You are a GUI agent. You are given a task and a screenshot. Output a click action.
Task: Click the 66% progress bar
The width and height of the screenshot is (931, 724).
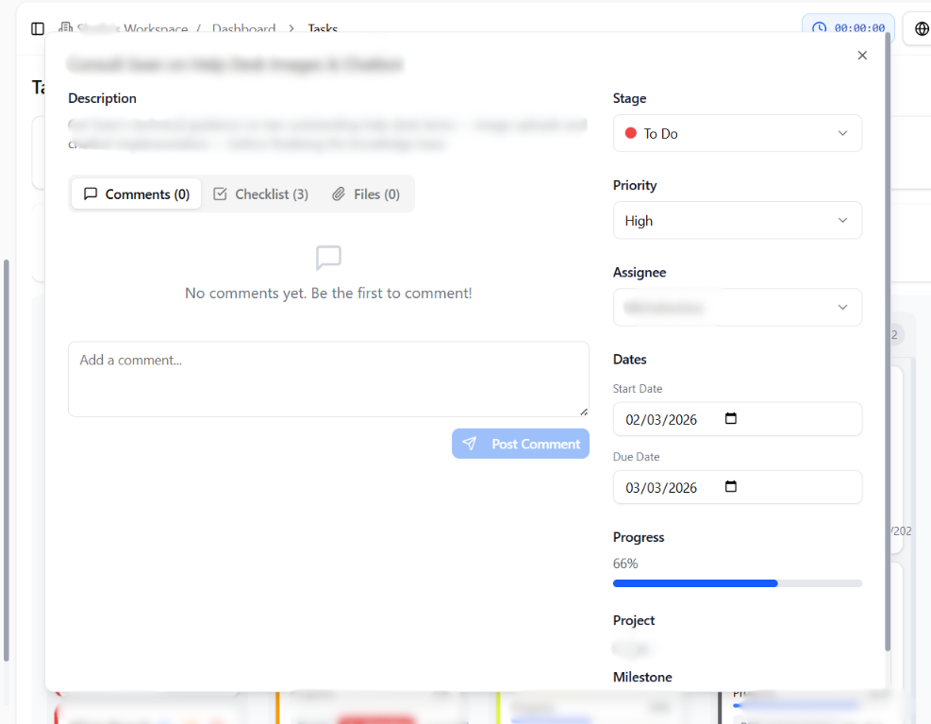pyautogui.click(x=737, y=583)
